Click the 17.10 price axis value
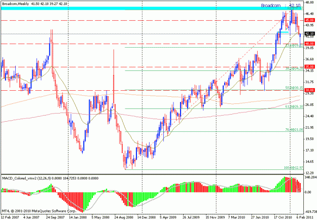This screenshot has width=317, height=220. pyautogui.click(x=310, y=151)
